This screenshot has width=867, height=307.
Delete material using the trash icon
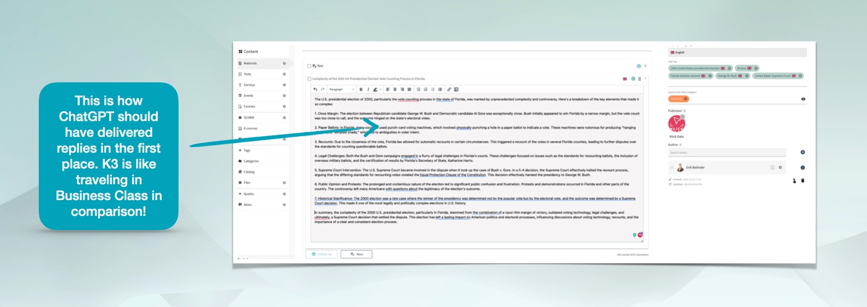pos(803,180)
